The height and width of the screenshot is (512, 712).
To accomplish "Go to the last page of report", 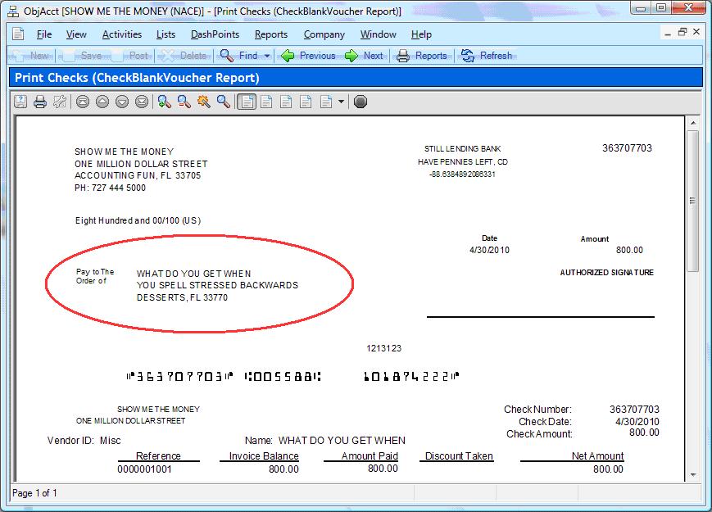I will coord(142,102).
